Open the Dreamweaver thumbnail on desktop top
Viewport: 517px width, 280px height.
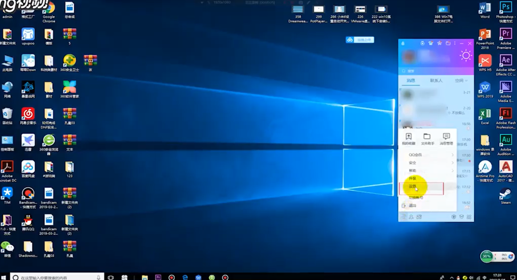click(298, 14)
